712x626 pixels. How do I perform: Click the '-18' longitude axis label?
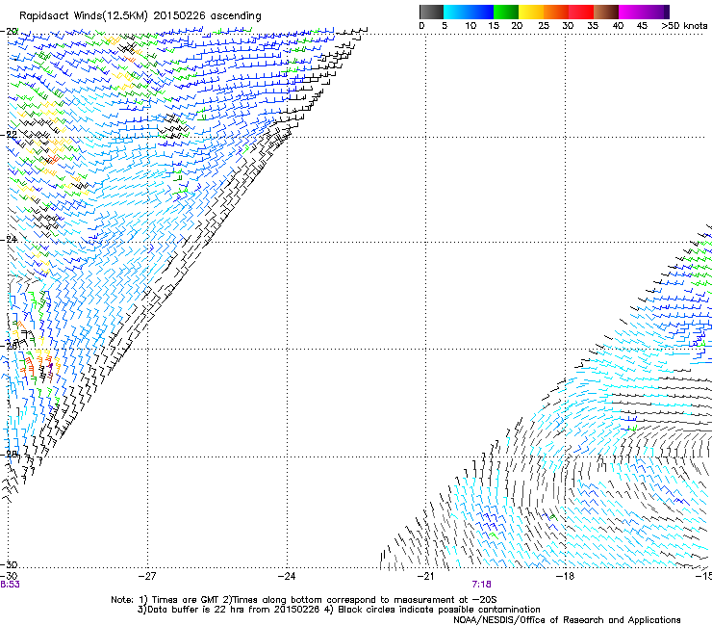click(565, 577)
